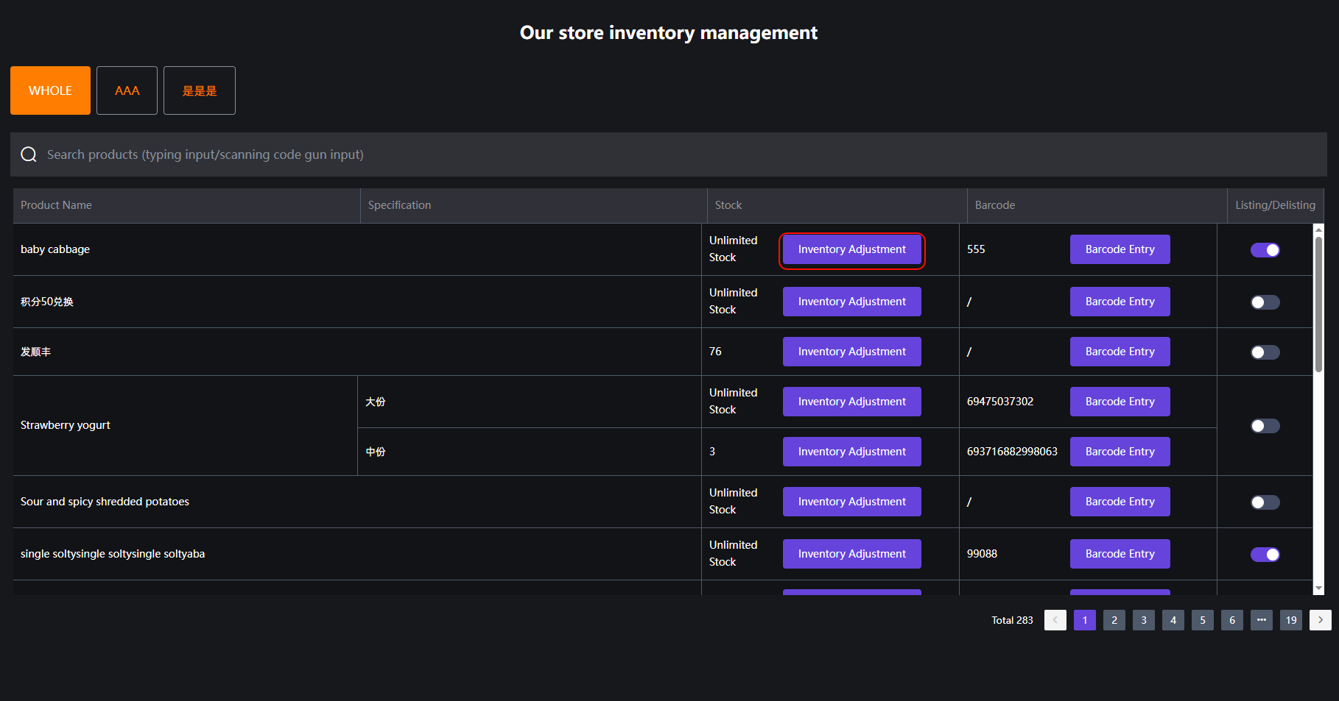Enable listing toggle for Strawberry yogurt
This screenshot has height=701, width=1339.
[1265, 426]
